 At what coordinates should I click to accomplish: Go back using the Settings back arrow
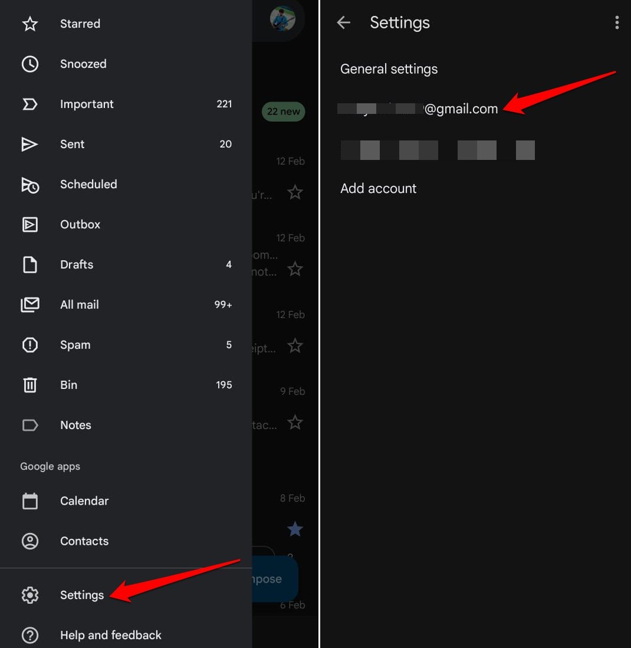pos(344,22)
